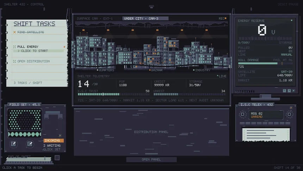
Task: Turn the right dial on Field Set
Action: click(x=30, y=144)
